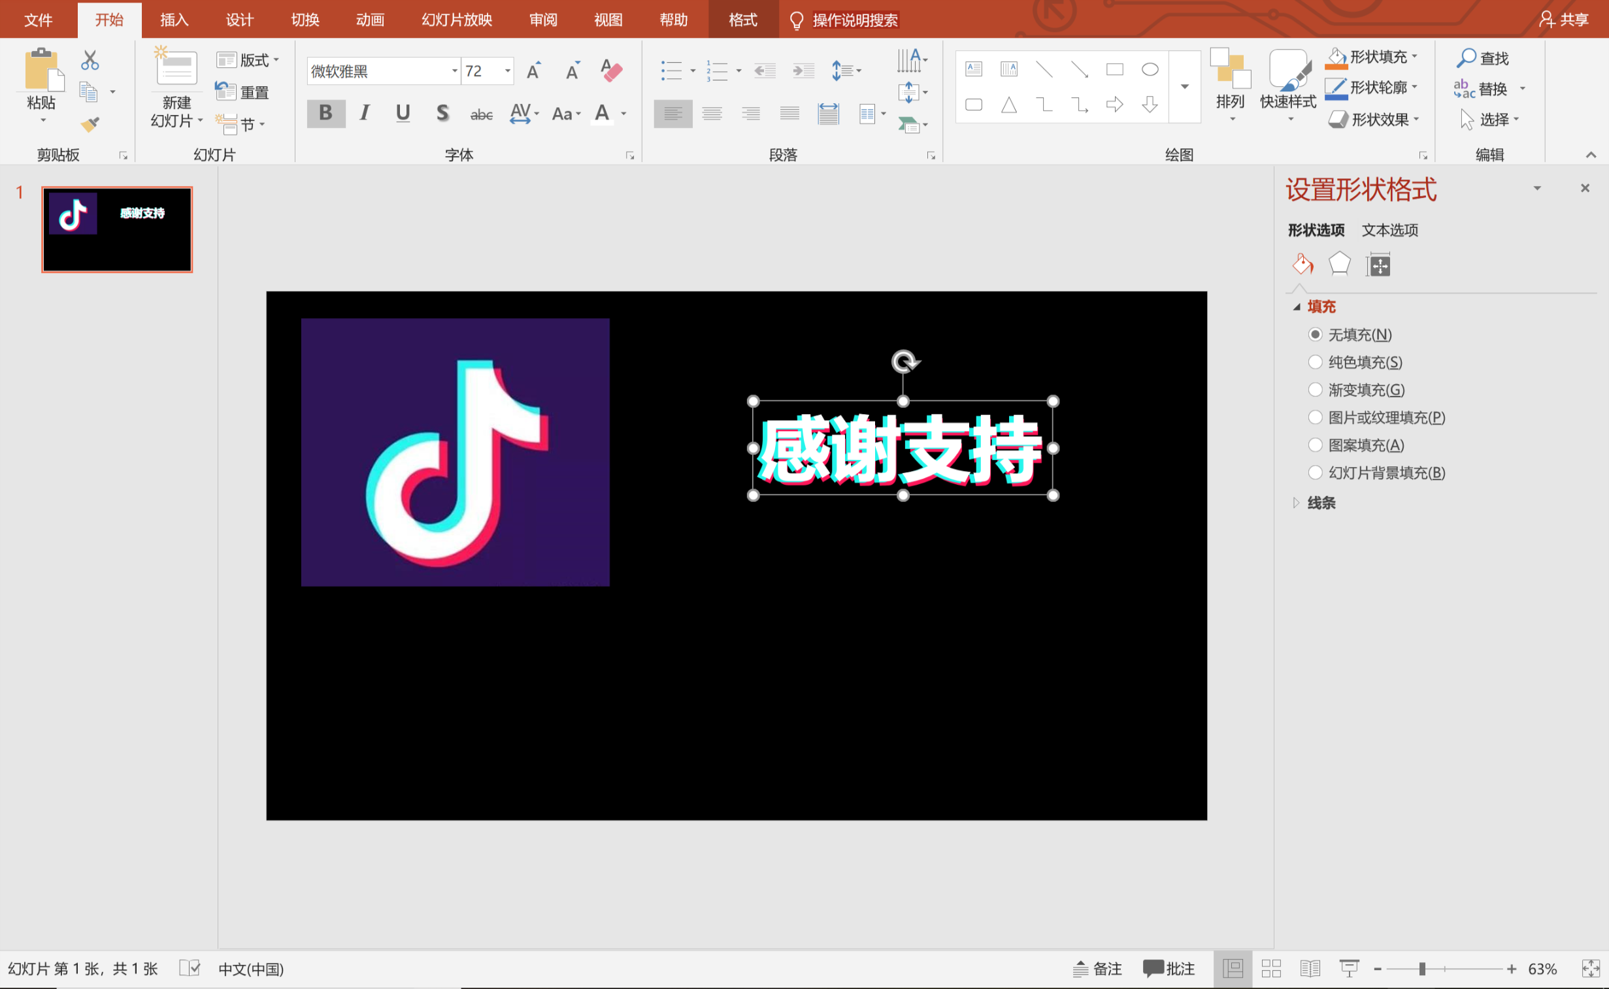Increase list indent level

803,71
